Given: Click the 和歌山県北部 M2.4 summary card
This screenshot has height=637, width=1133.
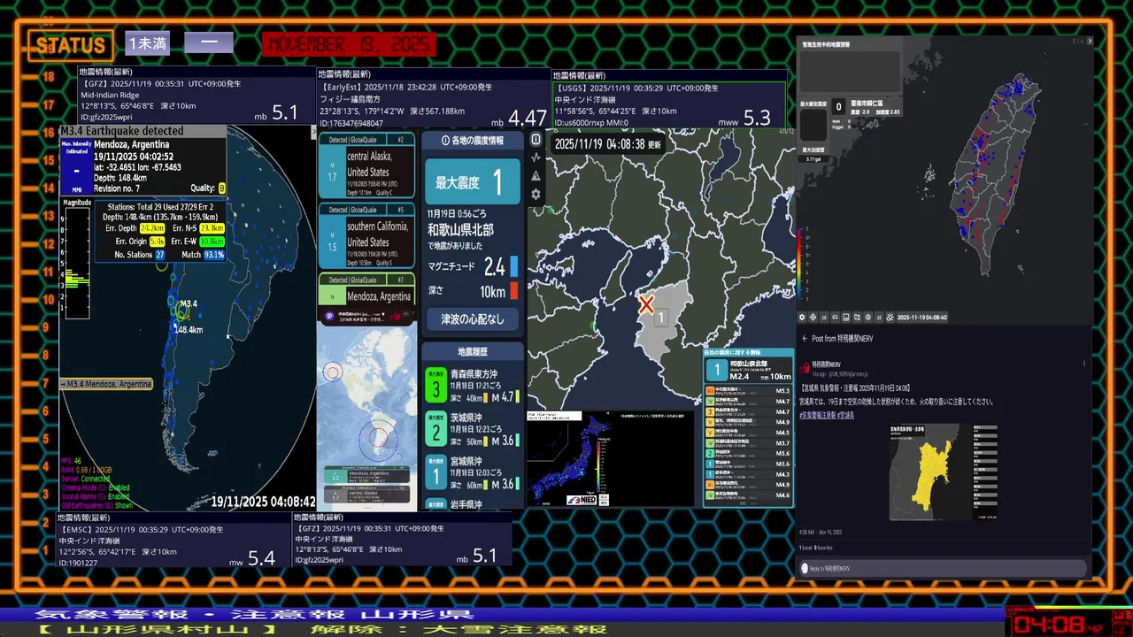Looking at the screenshot, I should [x=748, y=372].
